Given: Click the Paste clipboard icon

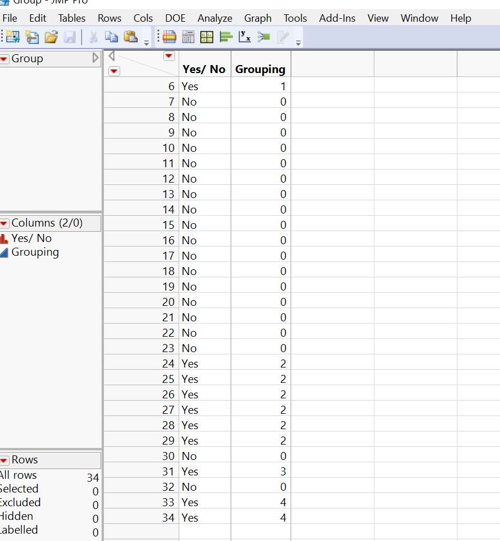Looking at the screenshot, I should 131,37.
